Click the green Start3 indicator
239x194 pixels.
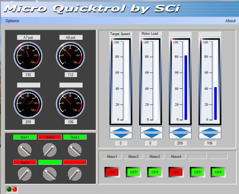coord(75,137)
